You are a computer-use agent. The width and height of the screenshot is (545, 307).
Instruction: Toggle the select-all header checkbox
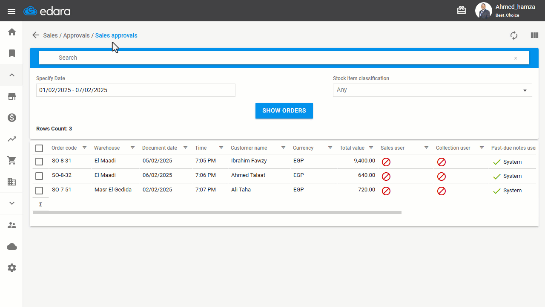[39, 148]
